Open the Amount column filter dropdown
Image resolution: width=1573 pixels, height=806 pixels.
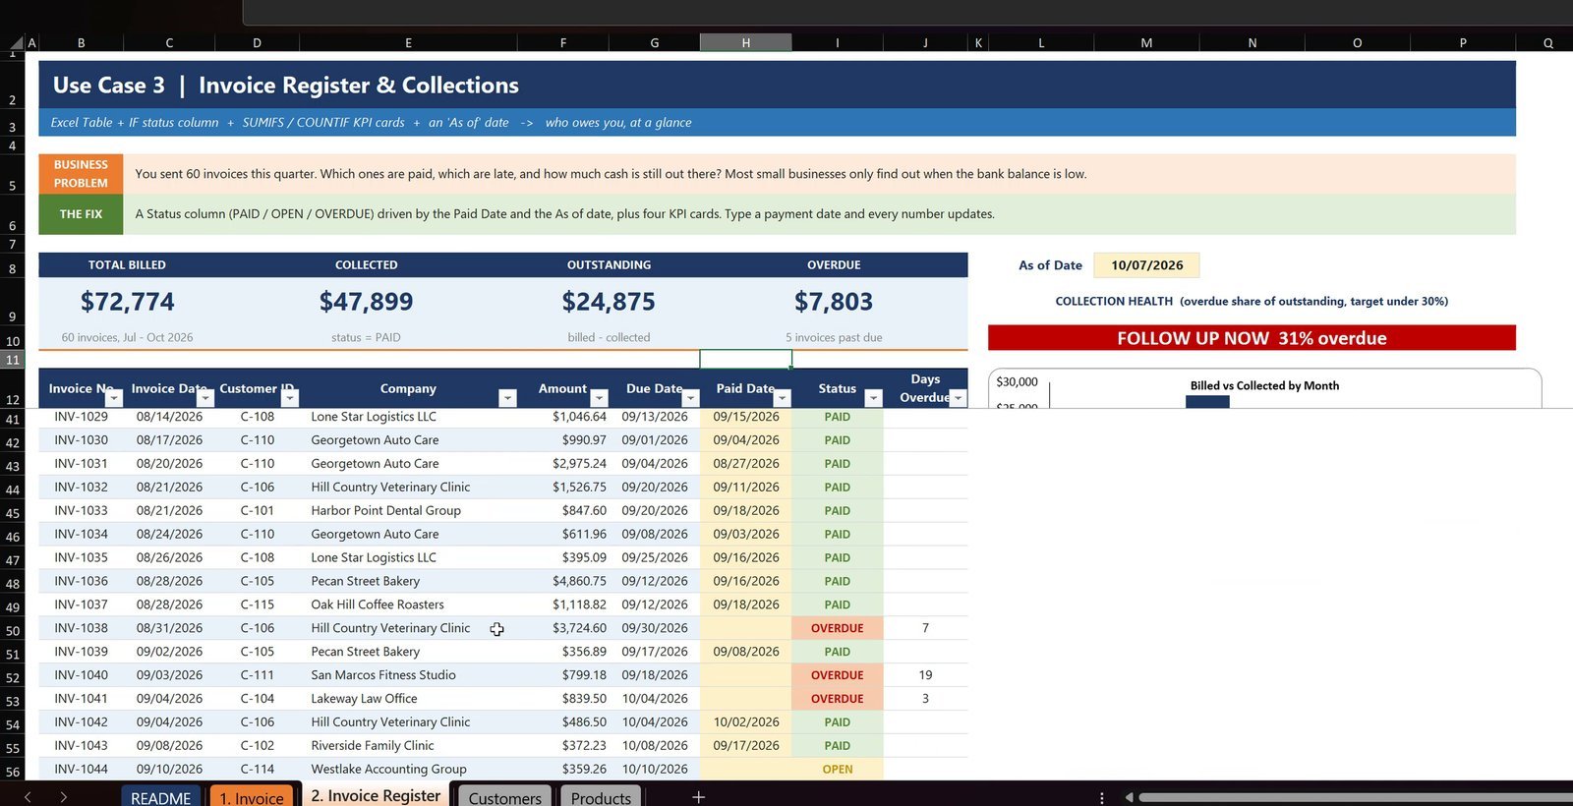pos(599,398)
